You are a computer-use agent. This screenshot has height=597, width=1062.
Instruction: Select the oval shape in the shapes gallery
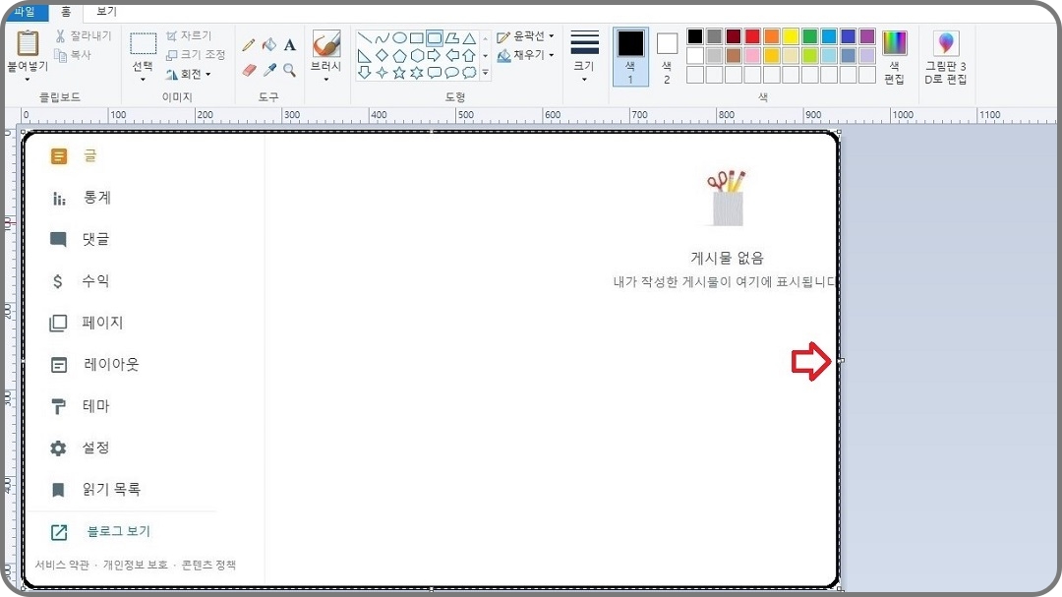point(399,36)
